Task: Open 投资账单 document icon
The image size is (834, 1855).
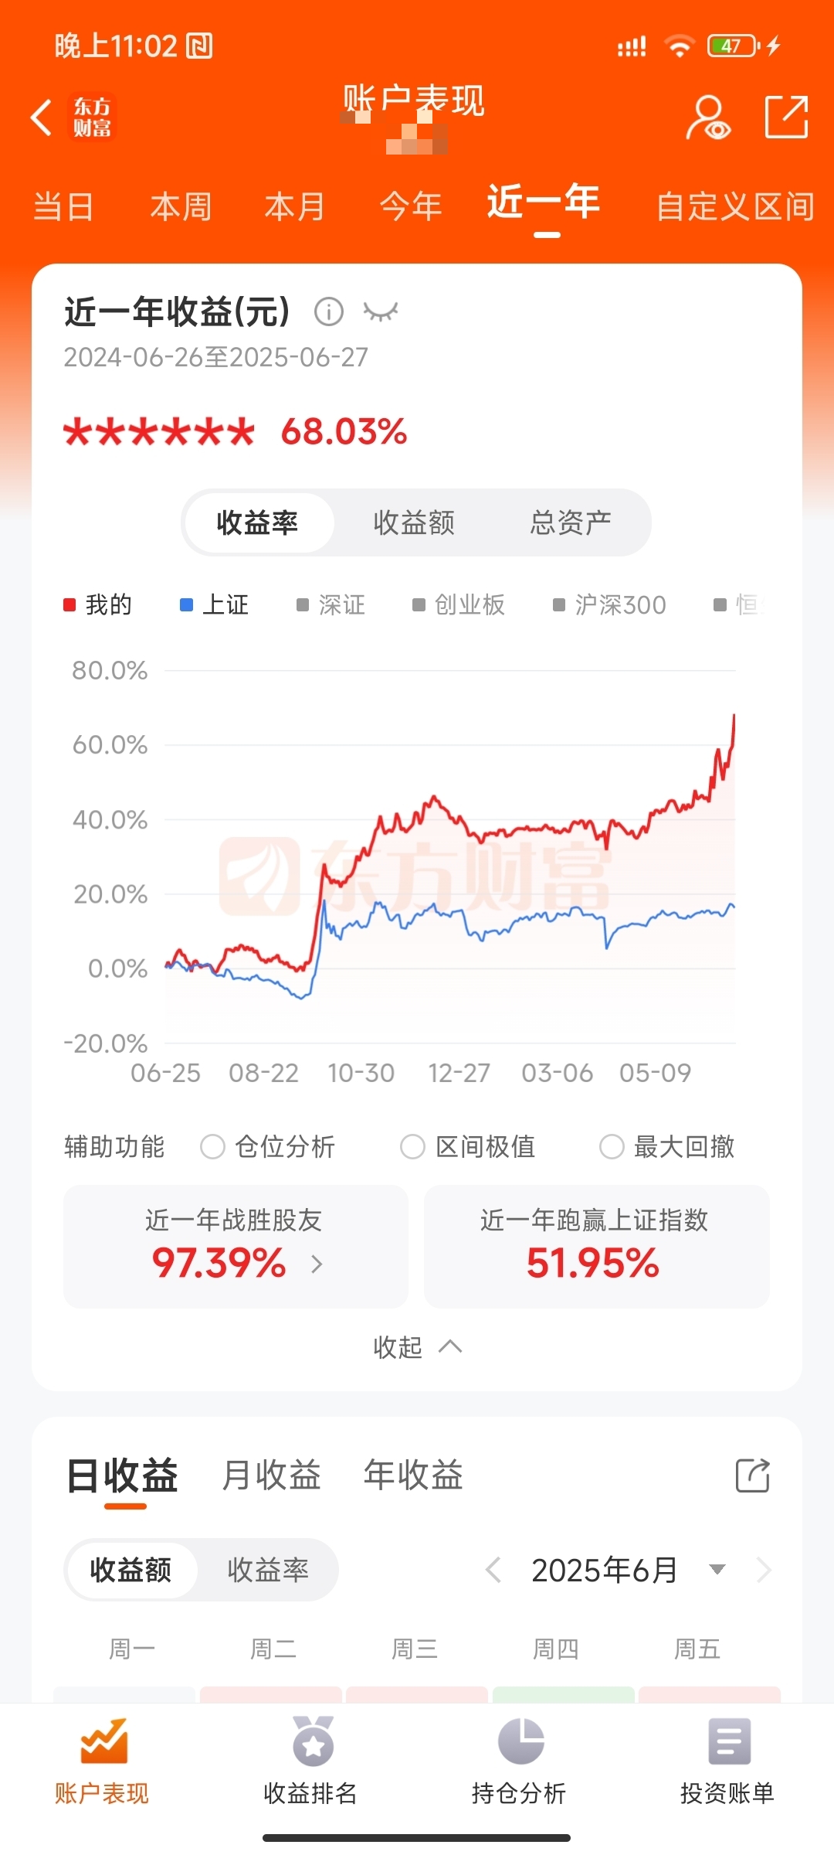Action: coord(729,1742)
